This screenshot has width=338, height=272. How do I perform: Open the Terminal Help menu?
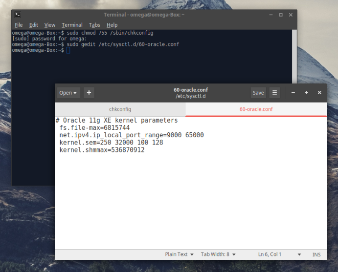pyautogui.click(x=112, y=25)
